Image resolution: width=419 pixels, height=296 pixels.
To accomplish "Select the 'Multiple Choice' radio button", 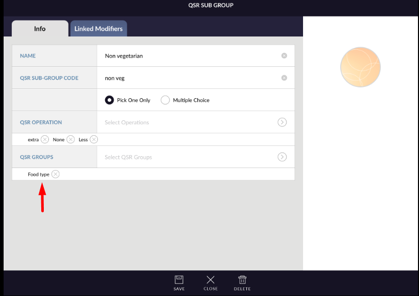I will tap(165, 100).
